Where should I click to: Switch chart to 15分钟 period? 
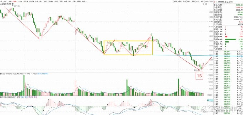click(20, 1)
